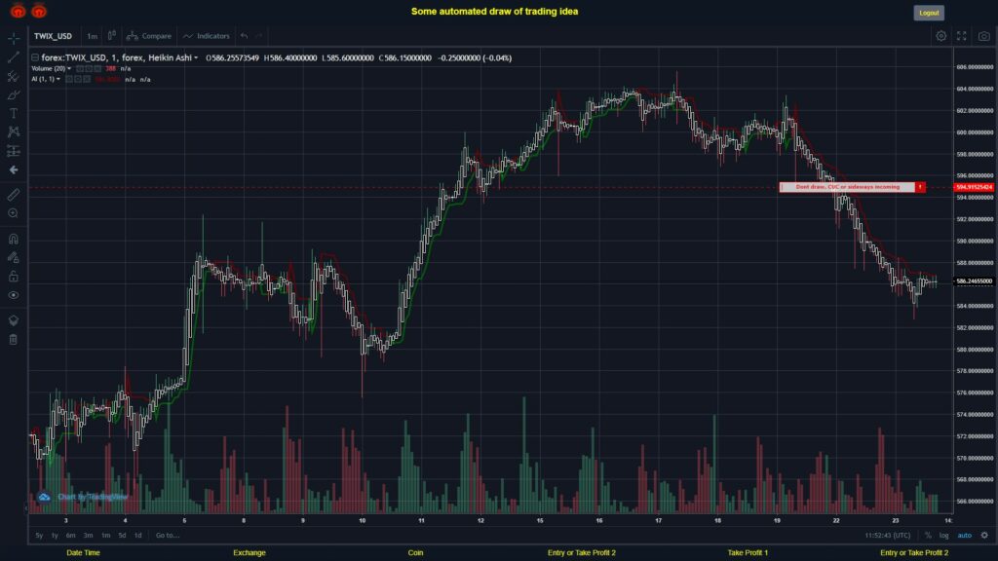998x561 pixels.
Task: Click the Compare symbols button
Action: [x=149, y=36]
